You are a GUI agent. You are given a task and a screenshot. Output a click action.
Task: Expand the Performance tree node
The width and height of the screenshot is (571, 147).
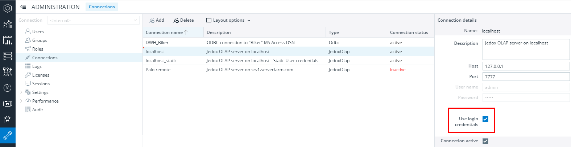[21, 101]
